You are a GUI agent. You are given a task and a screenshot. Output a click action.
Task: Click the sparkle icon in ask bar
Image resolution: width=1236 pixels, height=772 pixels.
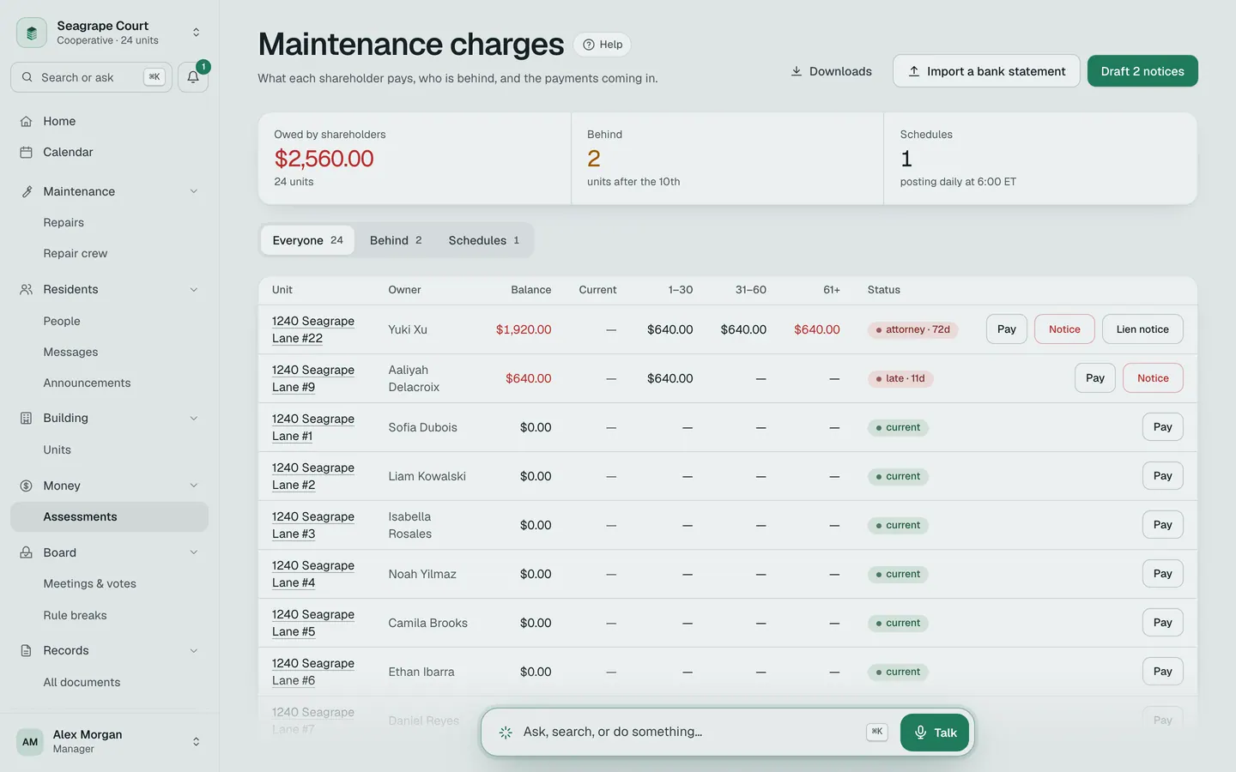tap(506, 732)
